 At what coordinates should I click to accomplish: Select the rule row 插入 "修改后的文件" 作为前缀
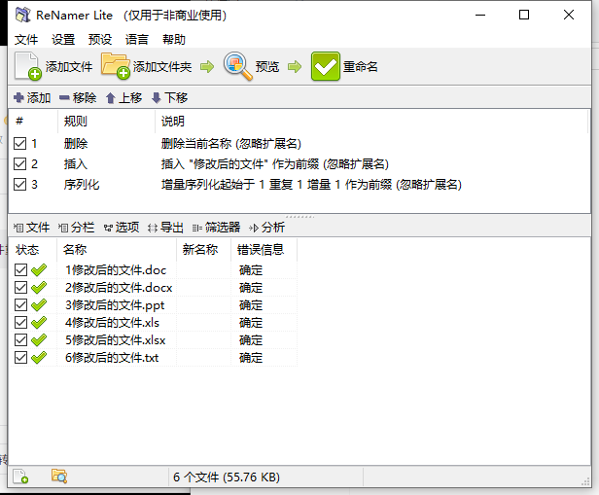click(299, 164)
